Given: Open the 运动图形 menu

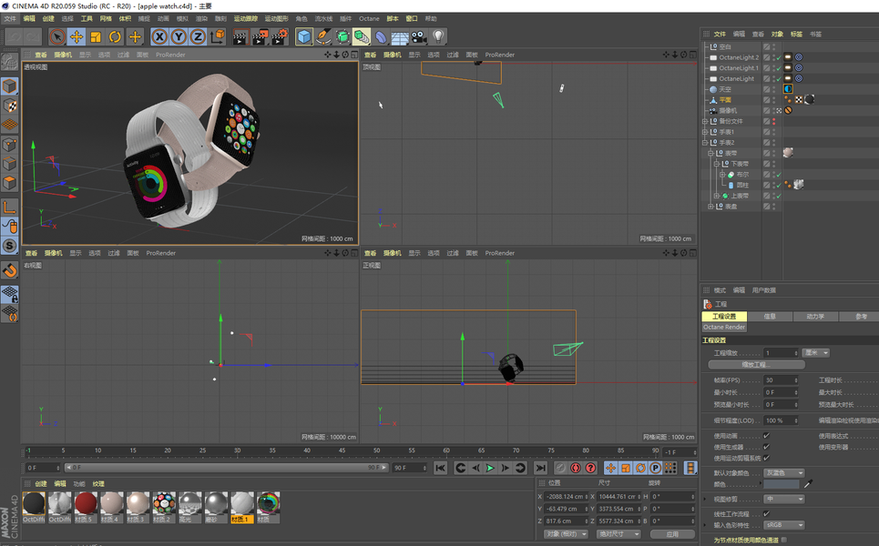Looking at the screenshot, I should 276,18.
